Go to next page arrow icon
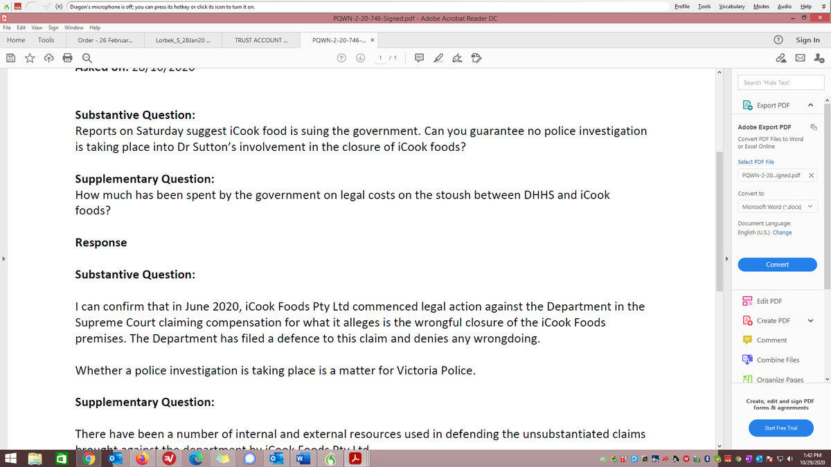The image size is (831, 467). (360, 59)
